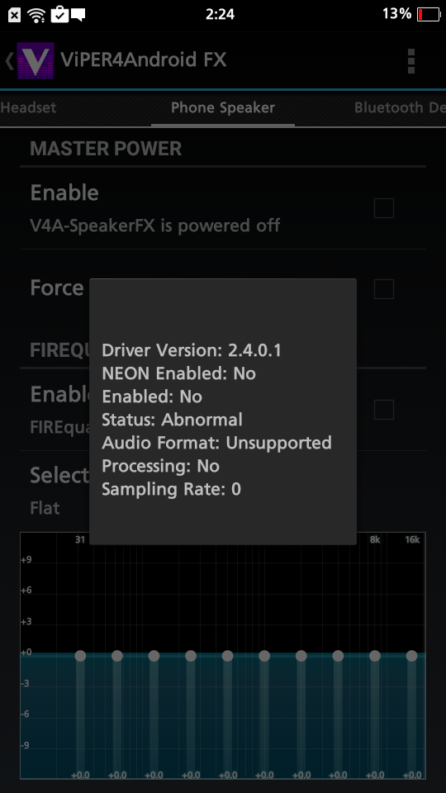This screenshot has width=446, height=793.
Task: Enable the Master Power checkbox
Action: click(384, 208)
